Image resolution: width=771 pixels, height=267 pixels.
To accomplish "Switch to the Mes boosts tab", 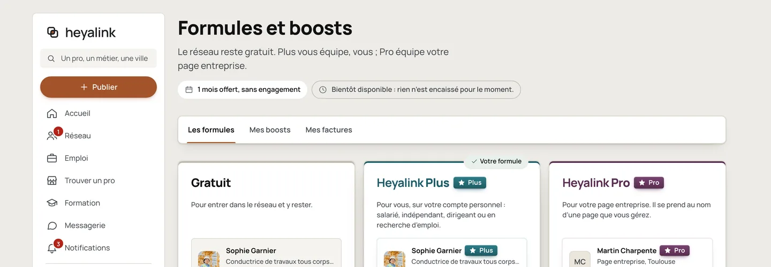I will pos(270,130).
